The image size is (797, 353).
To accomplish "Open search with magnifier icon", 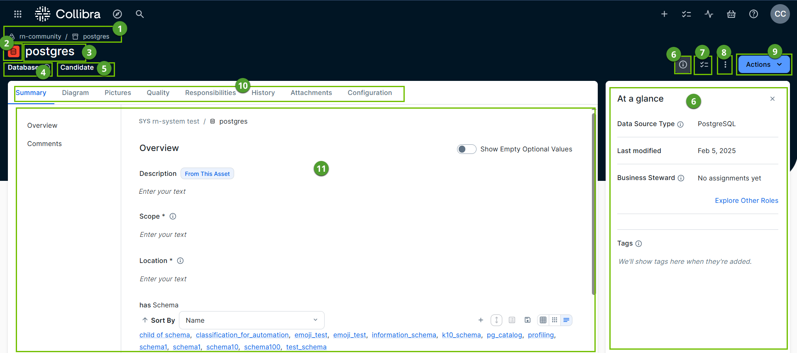I will (140, 14).
